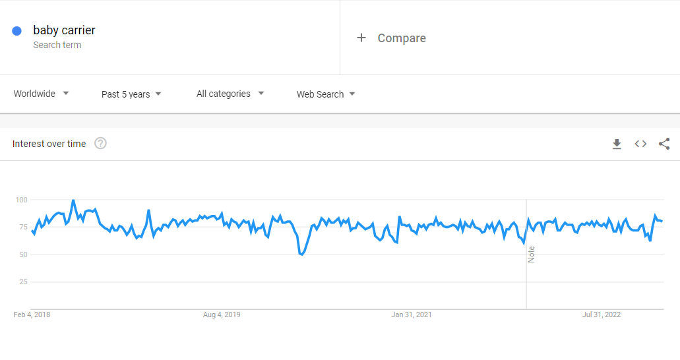Click the Note marker on the chart
The width and height of the screenshot is (680, 360).
(x=531, y=254)
